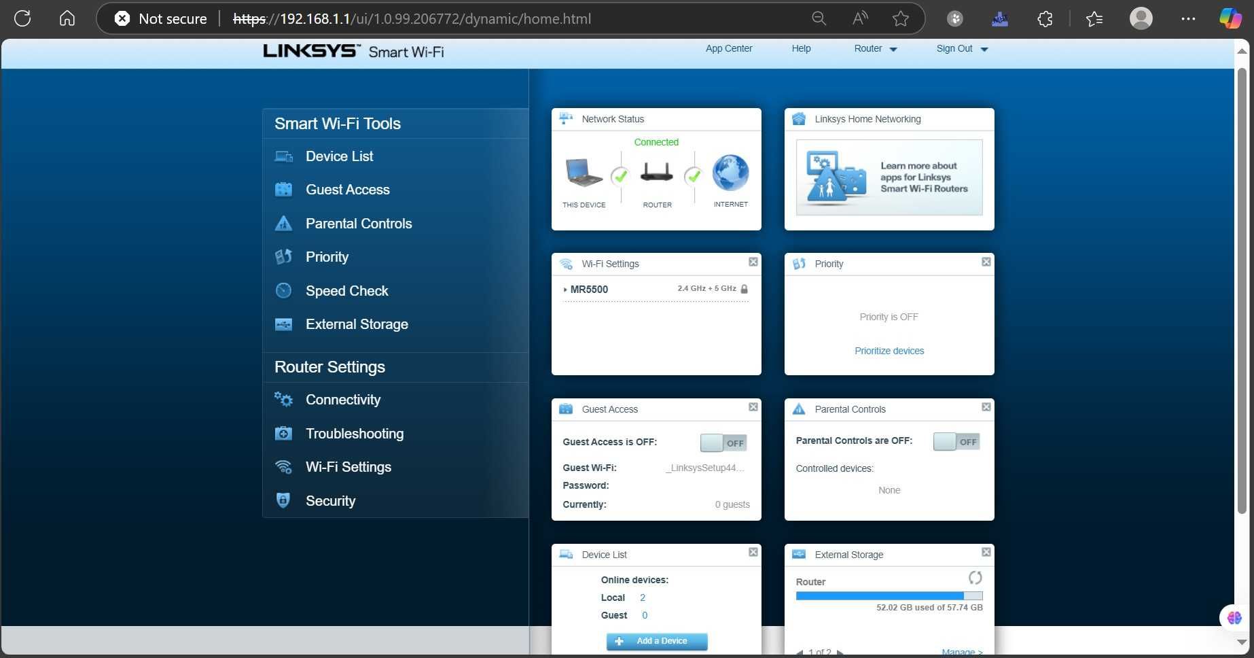
Task: Close the Parental Controls widget
Action: point(986,407)
